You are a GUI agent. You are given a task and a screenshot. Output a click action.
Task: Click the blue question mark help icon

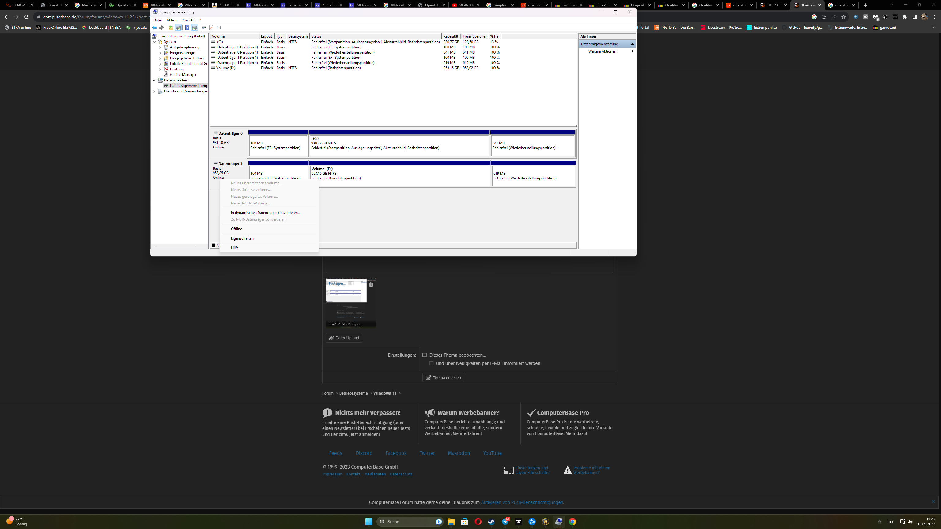coord(187,28)
